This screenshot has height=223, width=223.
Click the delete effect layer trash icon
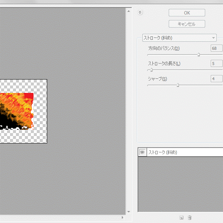[190, 217]
